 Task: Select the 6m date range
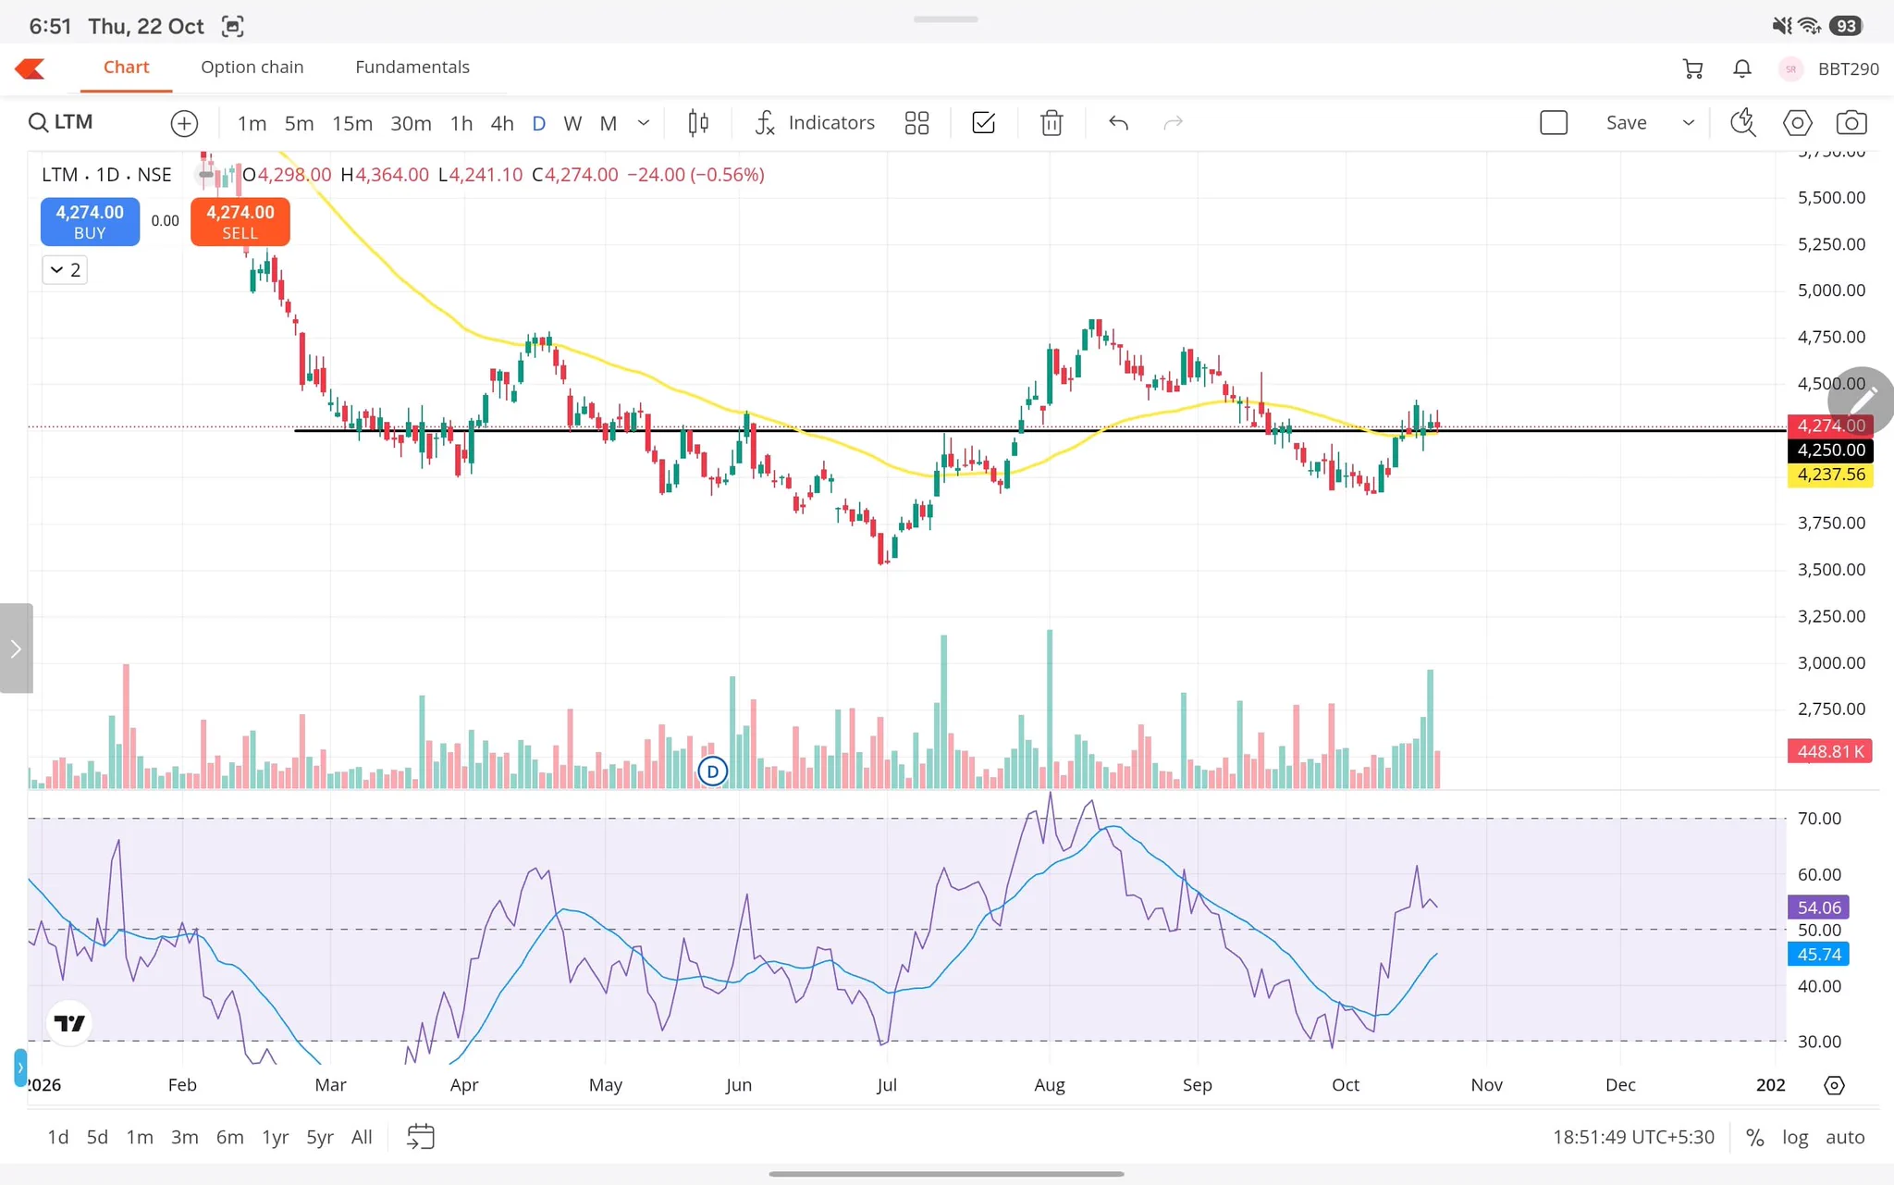click(x=229, y=1137)
